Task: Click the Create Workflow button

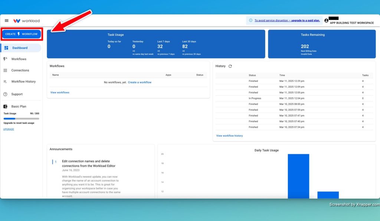Action: coord(21,34)
